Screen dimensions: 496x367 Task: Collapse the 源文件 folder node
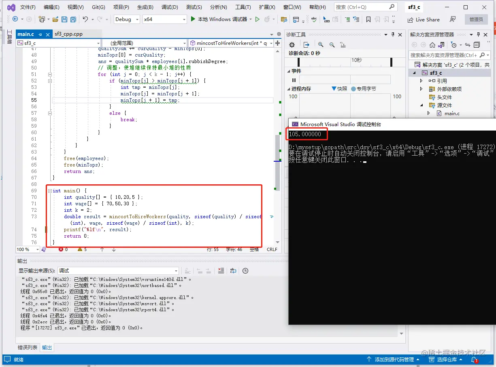click(x=421, y=105)
